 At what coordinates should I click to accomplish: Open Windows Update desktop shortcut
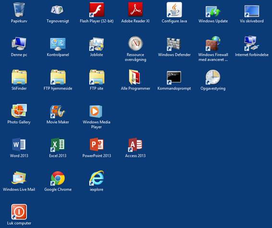(x=213, y=11)
